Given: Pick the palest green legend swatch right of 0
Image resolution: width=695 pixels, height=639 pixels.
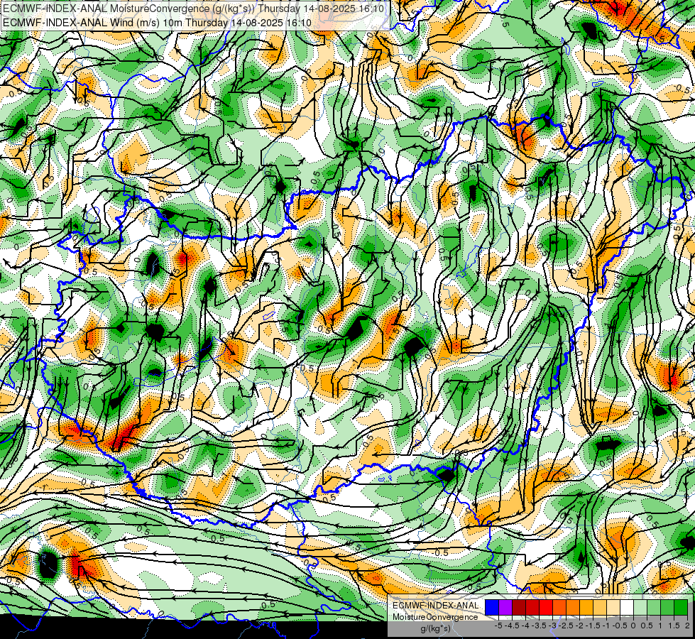Looking at the screenshot, I should pos(640,608).
